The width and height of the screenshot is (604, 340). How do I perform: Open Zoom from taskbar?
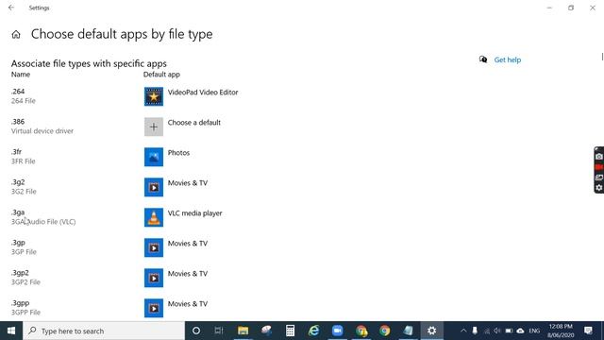point(338,331)
